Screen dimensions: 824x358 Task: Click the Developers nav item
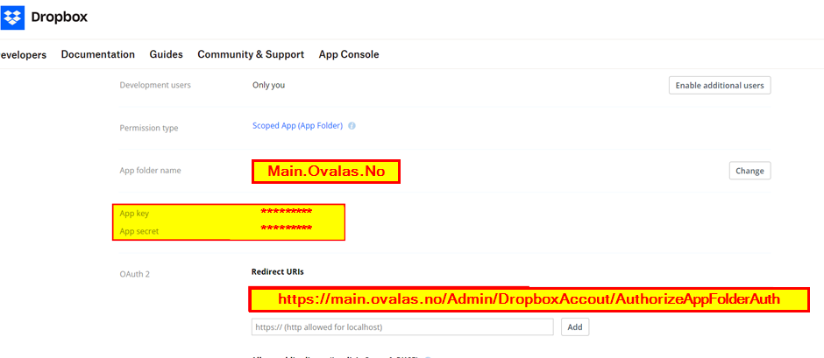tap(23, 54)
